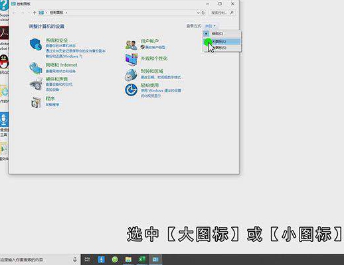Refresh the Control Panel address bar
Viewport: 344px width, 265px height.
point(203,13)
